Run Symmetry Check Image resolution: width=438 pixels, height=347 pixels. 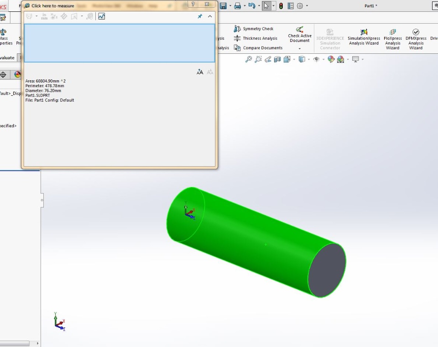pyautogui.click(x=254, y=29)
